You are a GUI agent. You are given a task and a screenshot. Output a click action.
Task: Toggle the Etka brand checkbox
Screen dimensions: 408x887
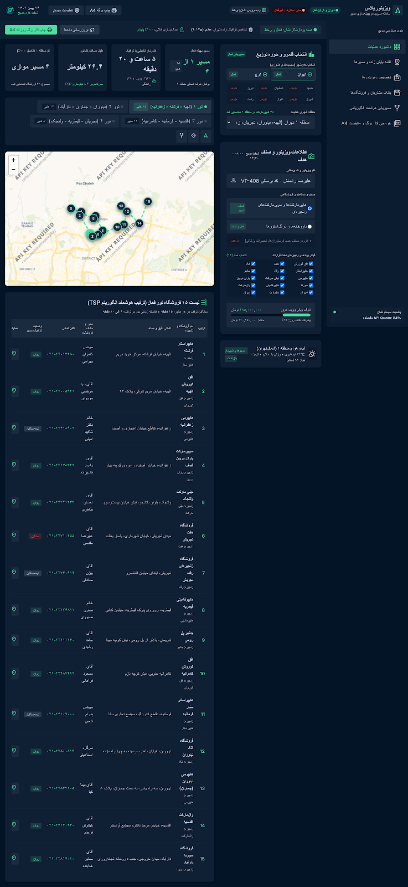[254, 263]
